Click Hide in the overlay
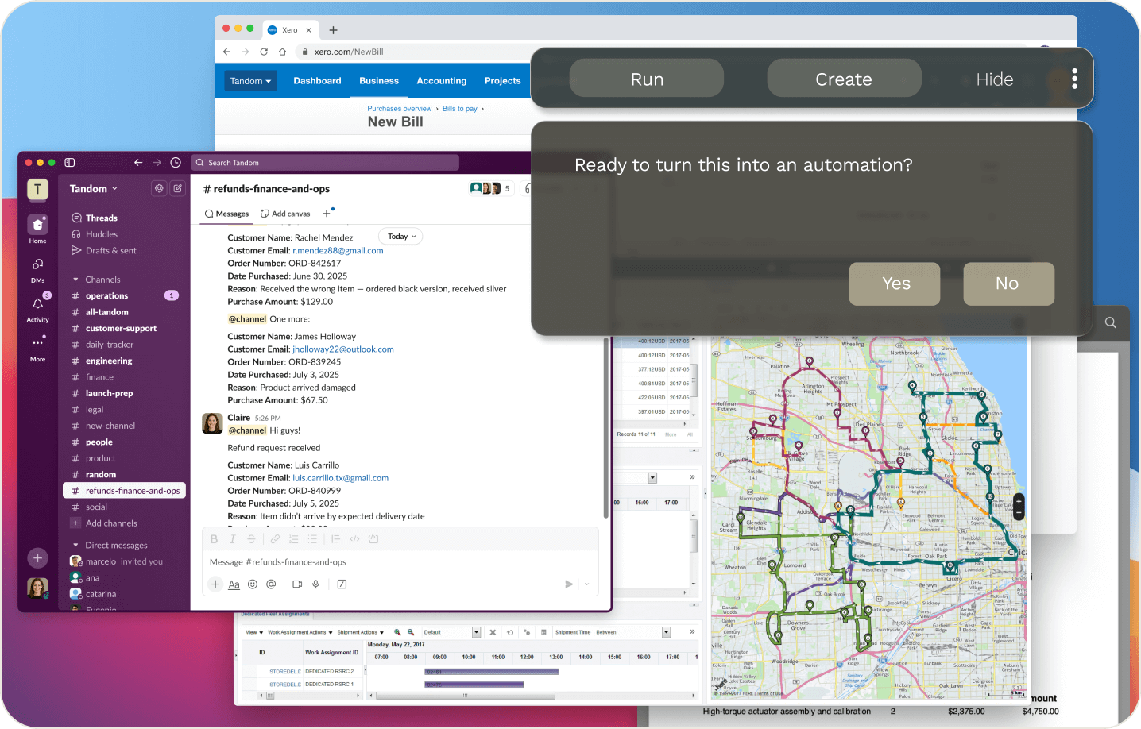 (995, 79)
